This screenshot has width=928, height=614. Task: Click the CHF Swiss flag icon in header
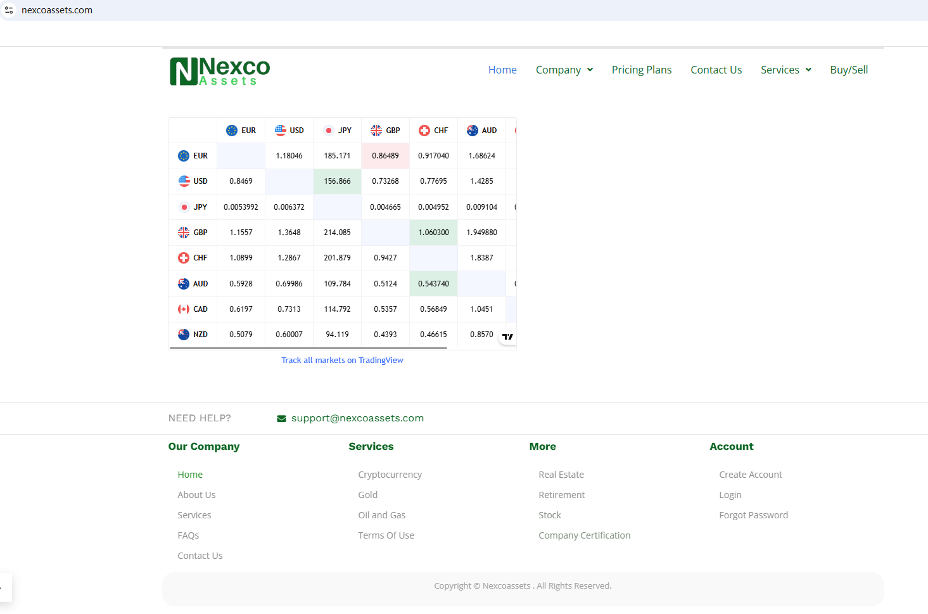(424, 131)
